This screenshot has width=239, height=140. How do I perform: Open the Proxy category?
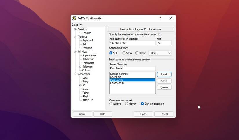[x=85, y=82]
